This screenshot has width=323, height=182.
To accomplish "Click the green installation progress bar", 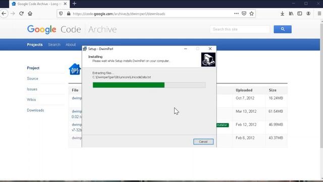I will 149,85.
